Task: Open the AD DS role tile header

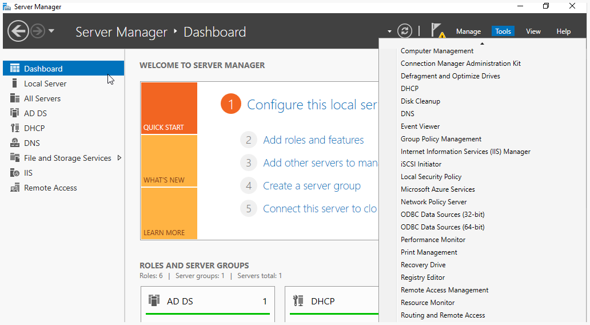Action: coord(208,301)
